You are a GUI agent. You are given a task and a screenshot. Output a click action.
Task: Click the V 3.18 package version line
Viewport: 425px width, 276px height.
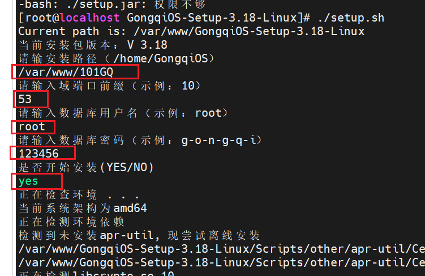(93, 45)
